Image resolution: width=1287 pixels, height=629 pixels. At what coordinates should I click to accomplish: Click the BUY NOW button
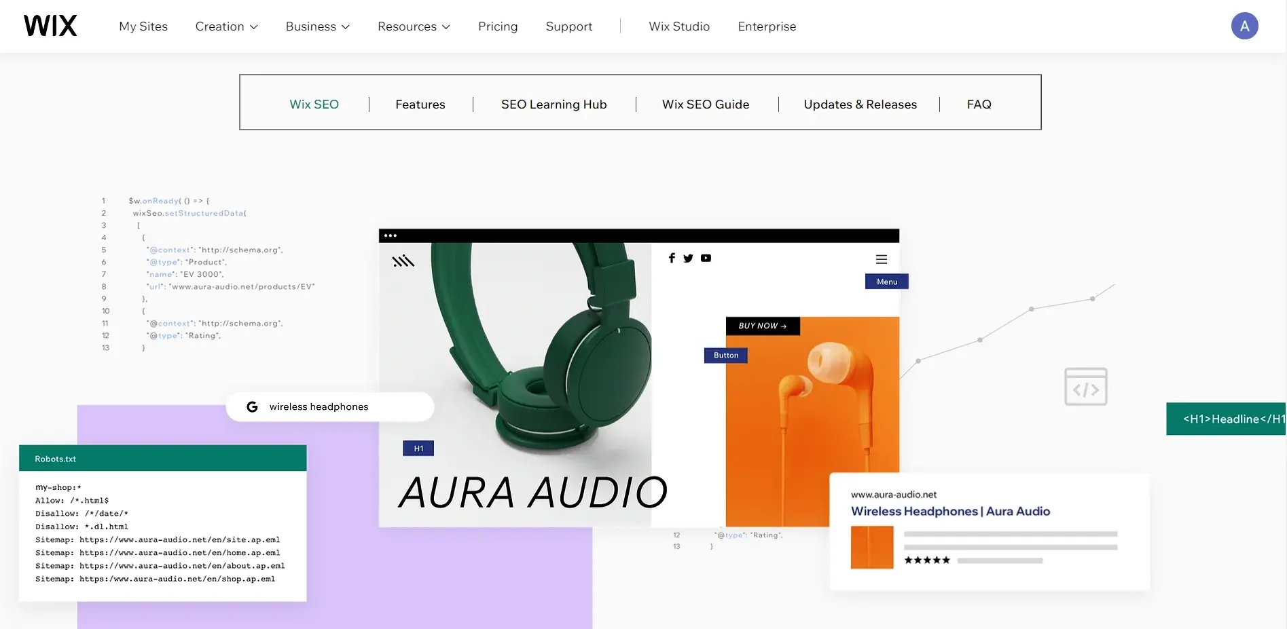763,326
